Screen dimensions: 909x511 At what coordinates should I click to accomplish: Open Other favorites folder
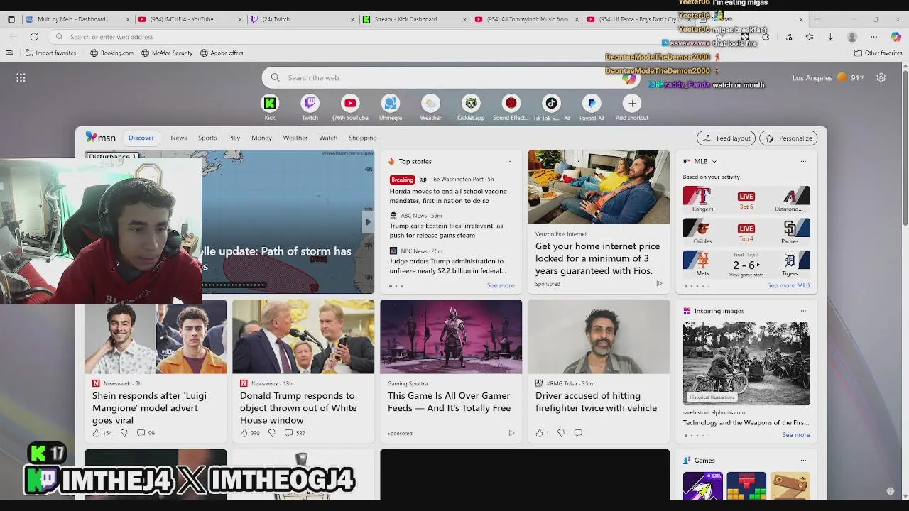point(878,53)
